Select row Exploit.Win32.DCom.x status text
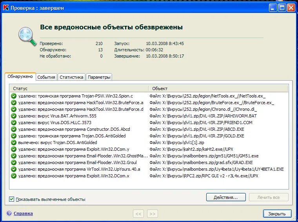Screen dimensions: 298x222 pyautogui.click(x=74, y=176)
